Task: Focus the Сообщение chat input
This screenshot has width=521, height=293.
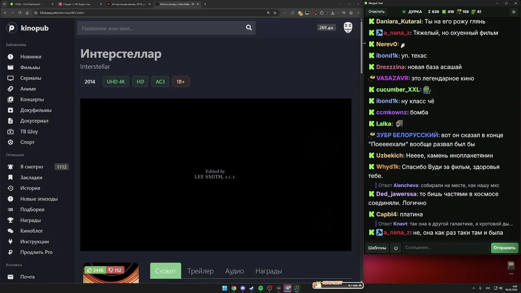Action: (447, 248)
